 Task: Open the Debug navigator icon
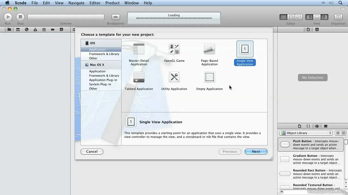(x=44, y=30)
